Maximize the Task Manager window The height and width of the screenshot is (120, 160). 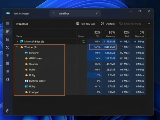[x=139, y=11]
